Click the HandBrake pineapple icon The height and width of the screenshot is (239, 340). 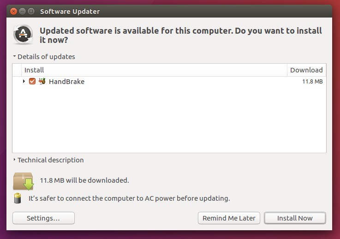pyautogui.click(x=42, y=81)
